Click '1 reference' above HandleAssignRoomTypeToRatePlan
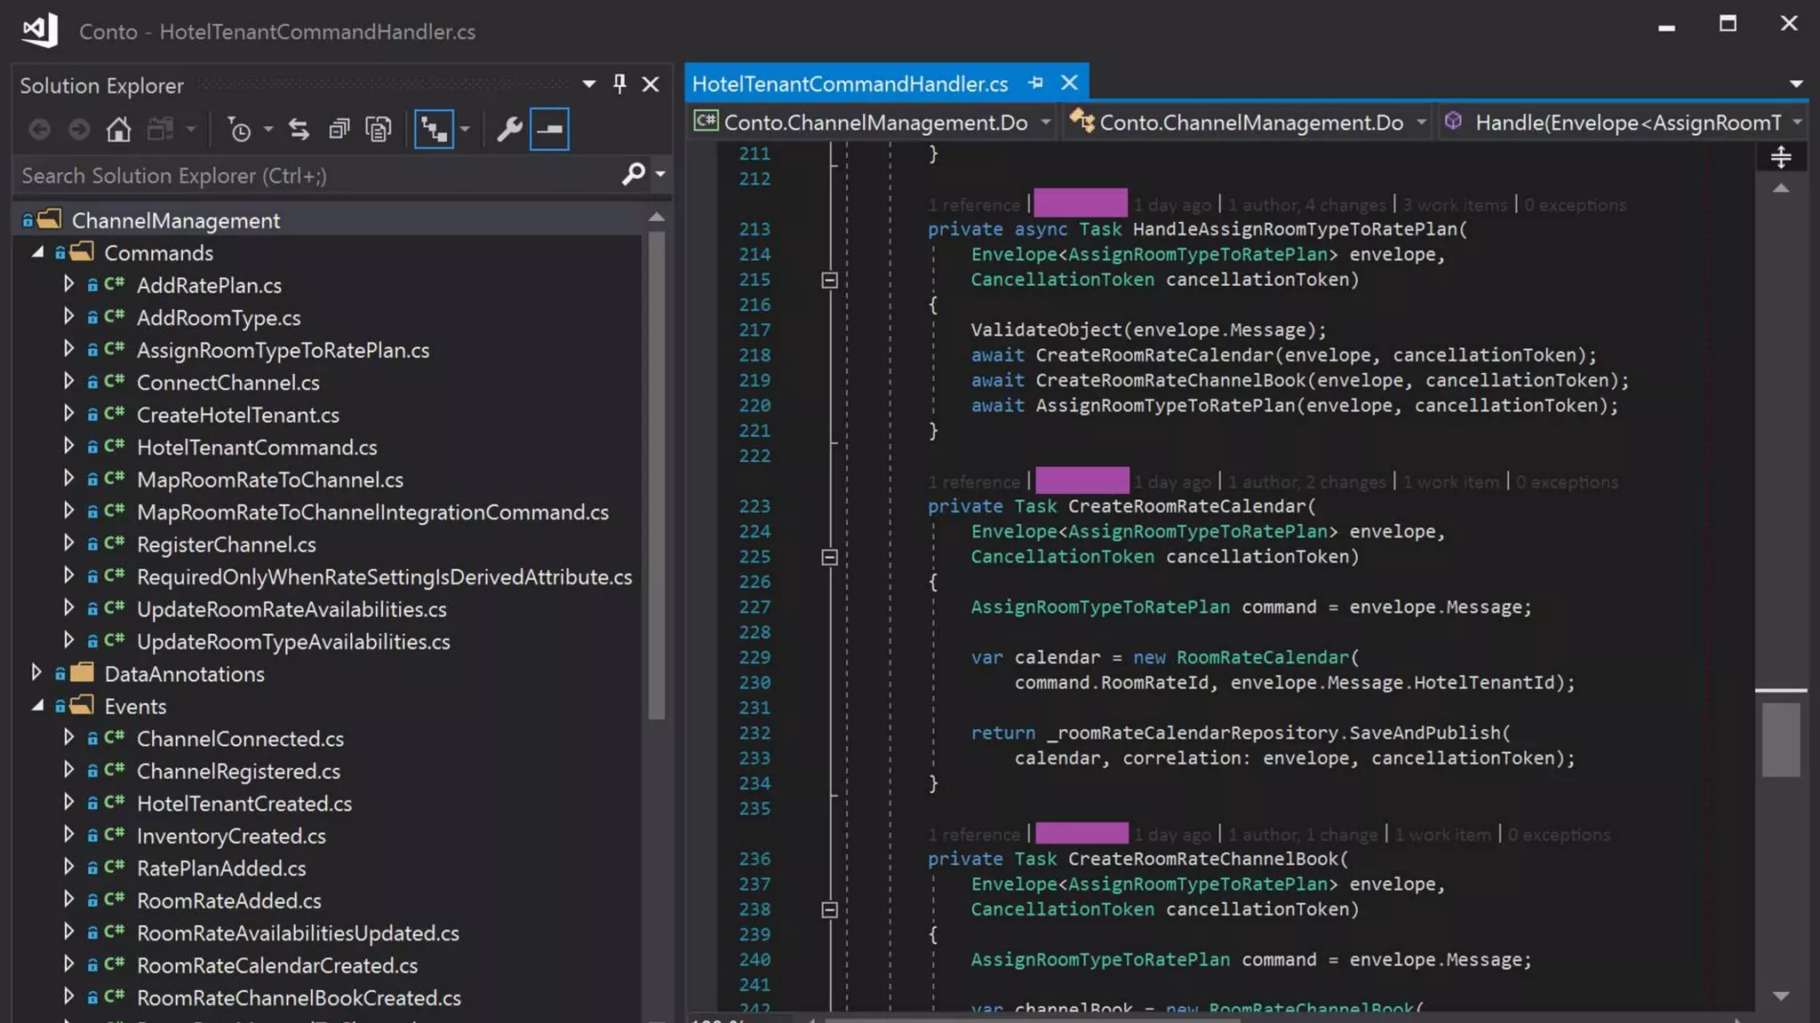The height and width of the screenshot is (1023, 1820). click(x=973, y=205)
